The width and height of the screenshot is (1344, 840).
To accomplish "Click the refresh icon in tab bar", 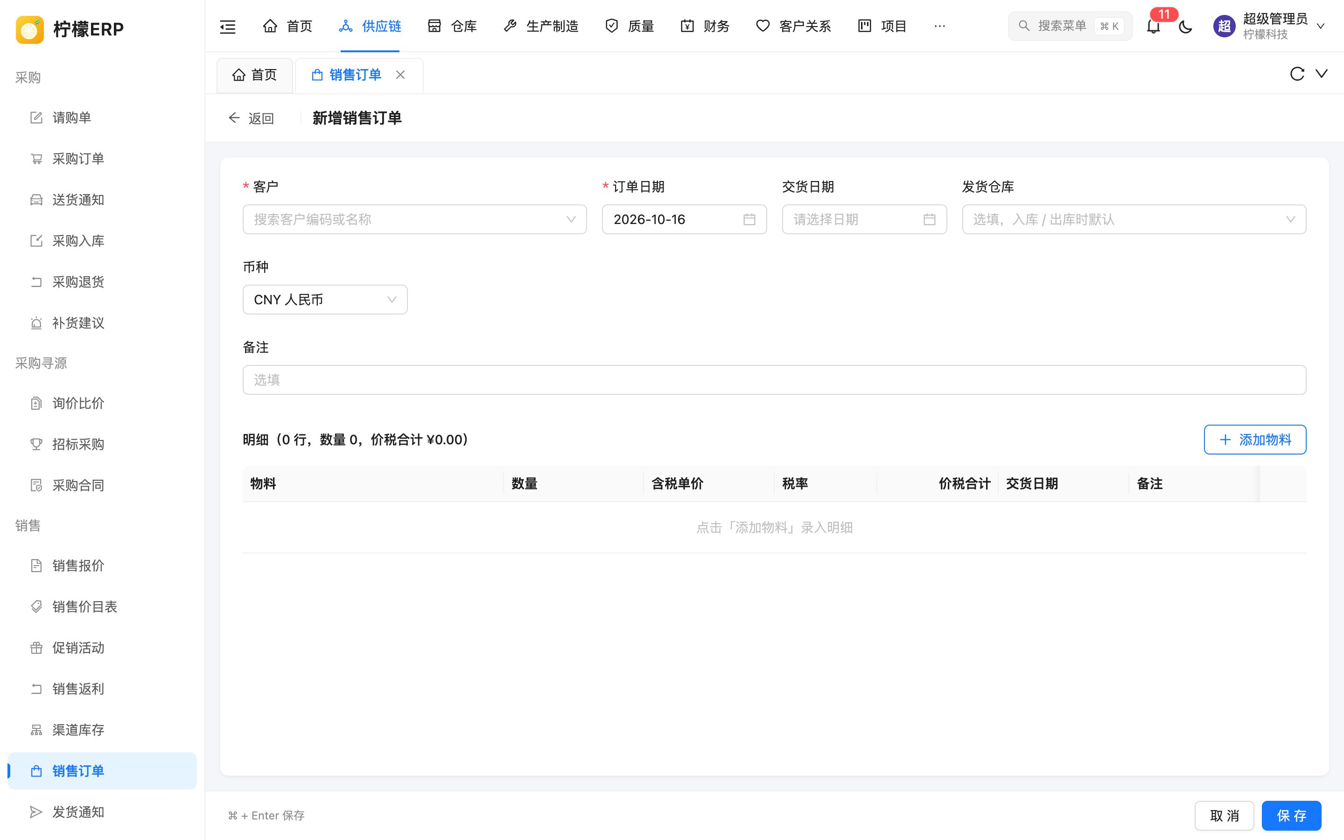I will 1297,74.
